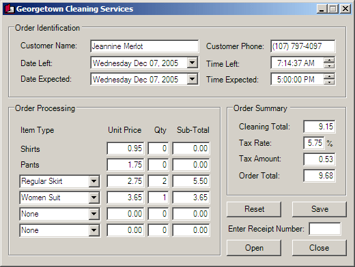Click the Customer Phone field
The width and height of the screenshot is (355, 267).
point(303,46)
